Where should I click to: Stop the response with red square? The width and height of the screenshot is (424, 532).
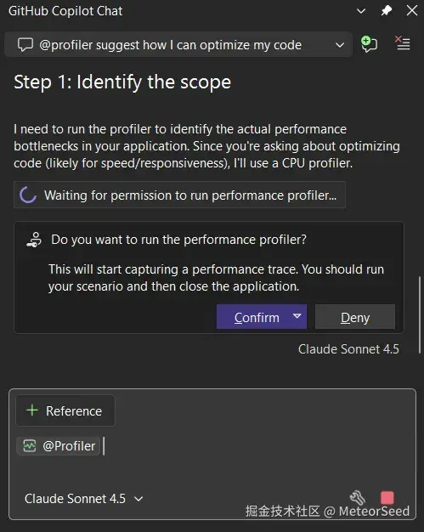click(387, 498)
